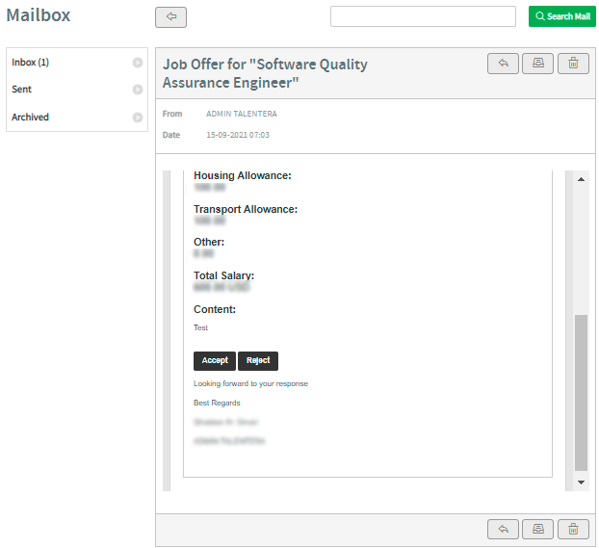Open the Sent folder
The width and height of the screenshot is (599, 548).
22,90
